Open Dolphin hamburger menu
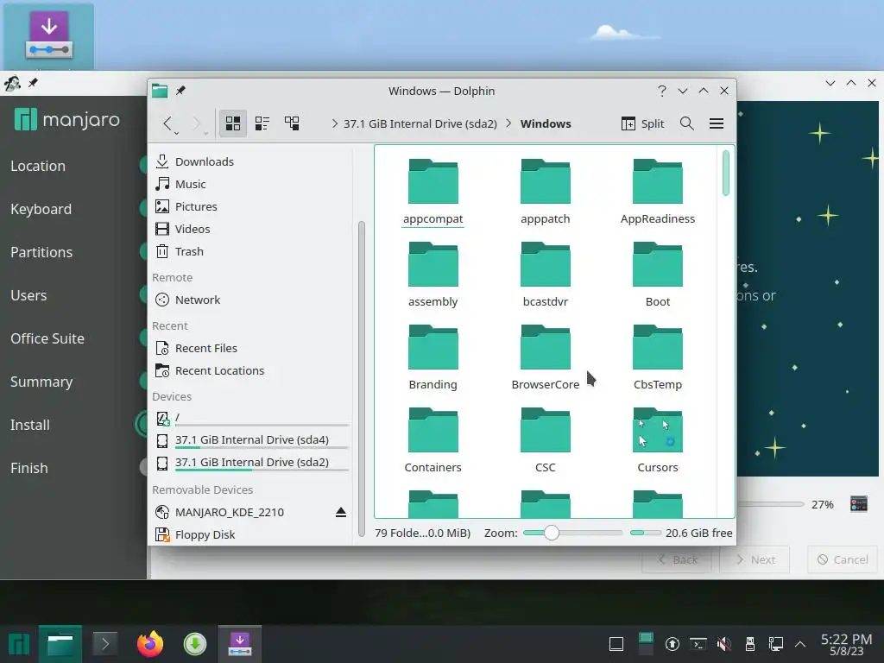The image size is (884, 663). (x=717, y=123)
